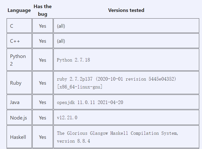Select the "C++" language cell
Viewport: 202px width, 149px height.
(15, 41)
